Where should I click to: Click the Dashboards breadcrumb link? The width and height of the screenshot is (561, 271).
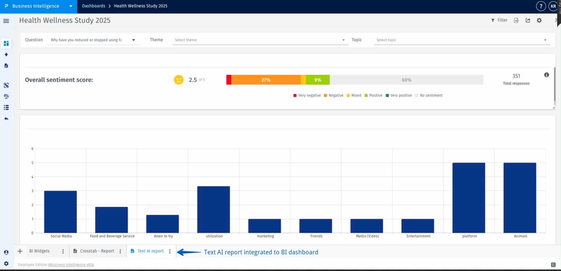[x=94, y=6]
